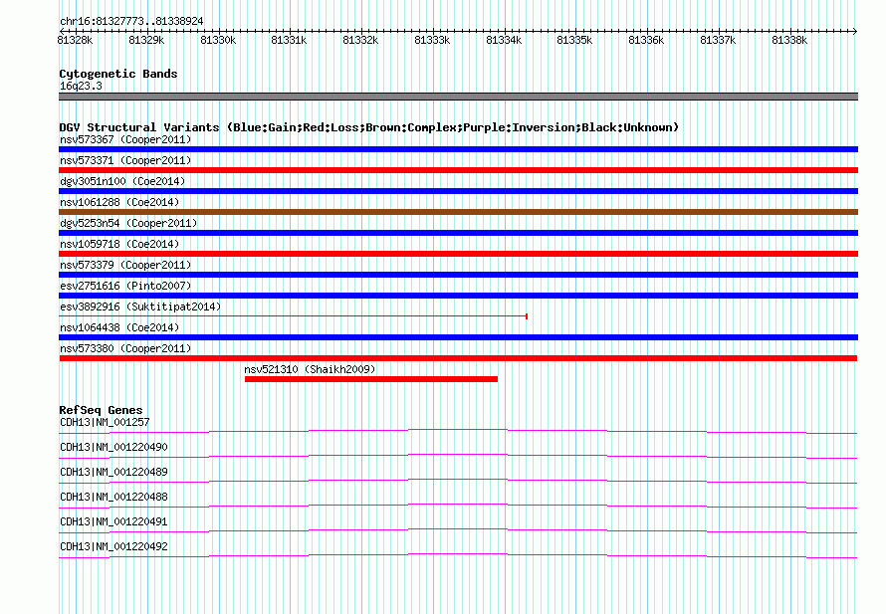Click the 81334k ruler tick label
886x614 pixels.
pyautogui.click(x=504, y=40)
